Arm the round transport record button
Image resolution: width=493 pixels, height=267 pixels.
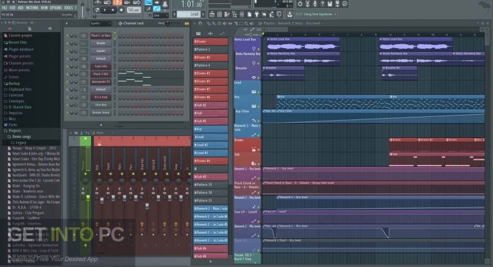121,10
